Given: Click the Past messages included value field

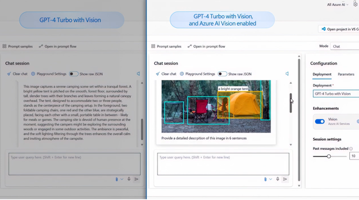Looking at the screenshot, I should [354, 156].
